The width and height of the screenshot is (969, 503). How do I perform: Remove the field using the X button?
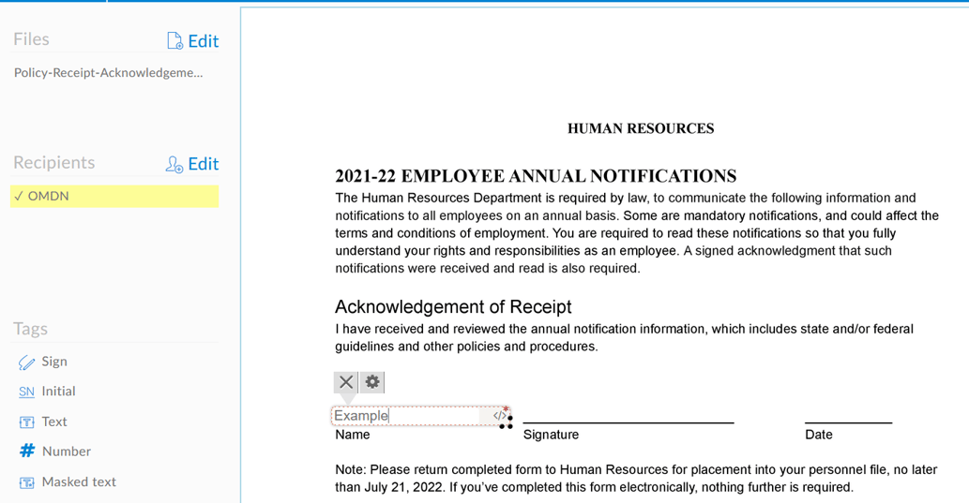point(346,382)
